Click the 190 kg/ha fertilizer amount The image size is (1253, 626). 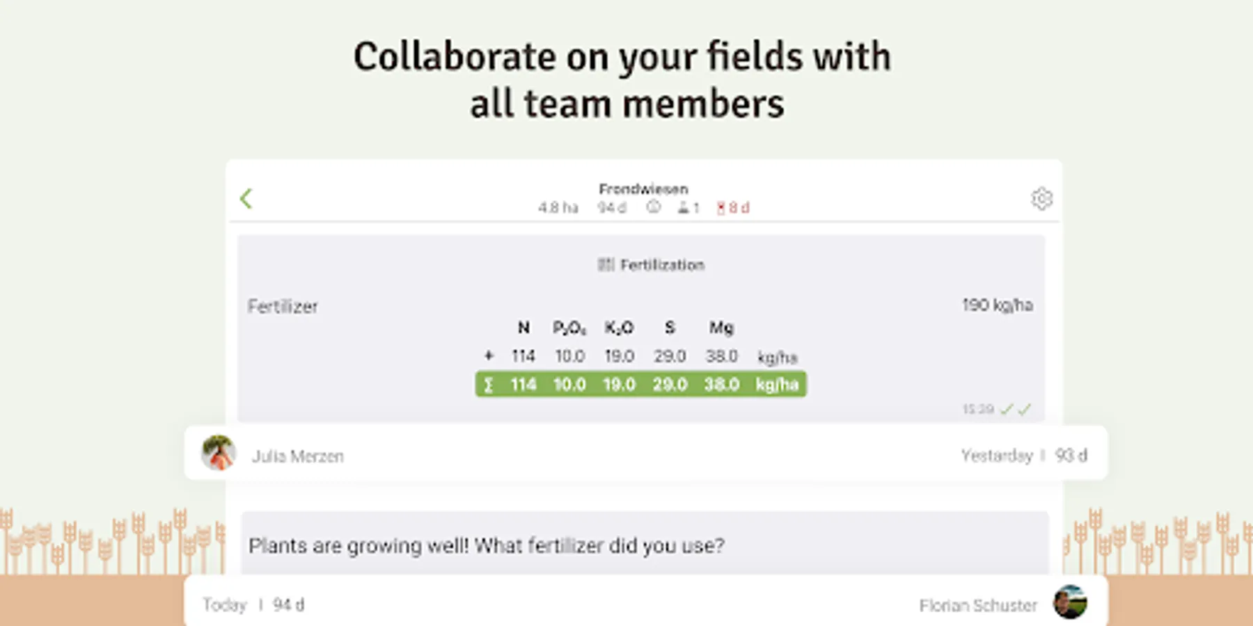tap(998, 305)
